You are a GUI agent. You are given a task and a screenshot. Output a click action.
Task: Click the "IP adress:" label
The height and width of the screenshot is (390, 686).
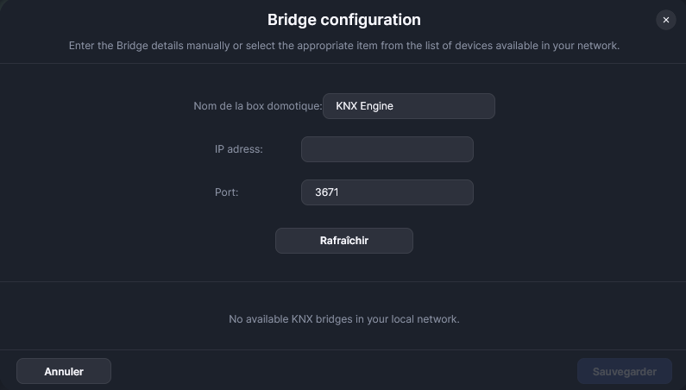[239, 149]
